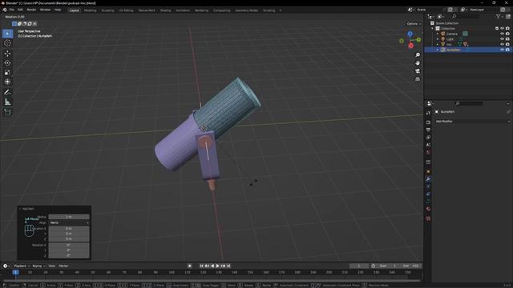The image size is (513, 288).
Task: Toggle camera view icon in viewport
Action: point(418,71)
